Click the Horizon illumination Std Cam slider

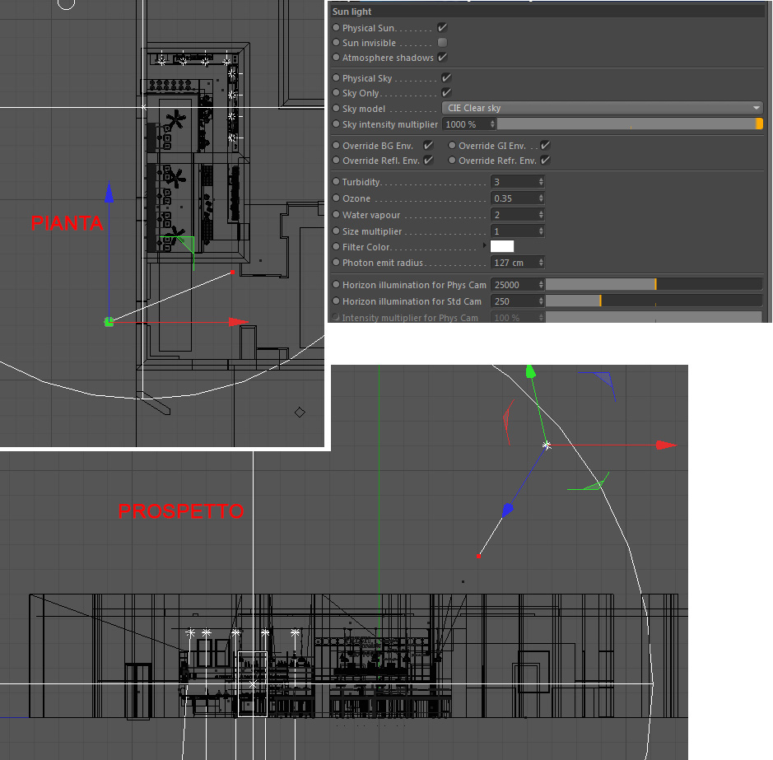[654, 301]
